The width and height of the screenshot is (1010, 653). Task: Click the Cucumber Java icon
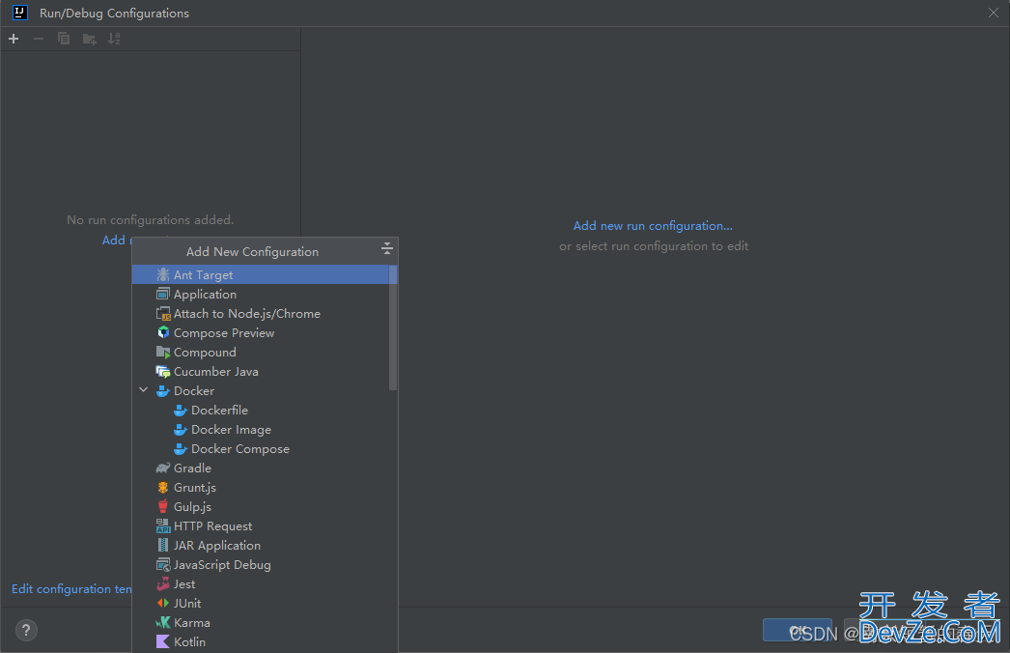[163, 371]
